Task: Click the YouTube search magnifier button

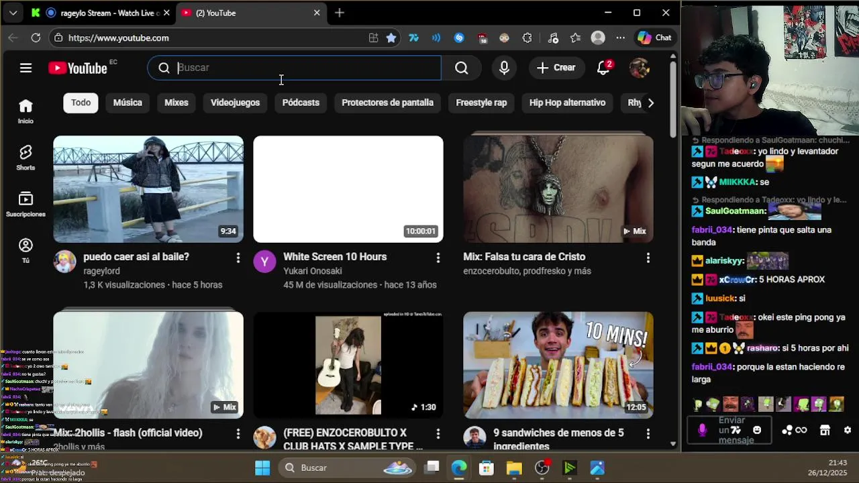Action: pyautogui.click(x=461, y=68)
